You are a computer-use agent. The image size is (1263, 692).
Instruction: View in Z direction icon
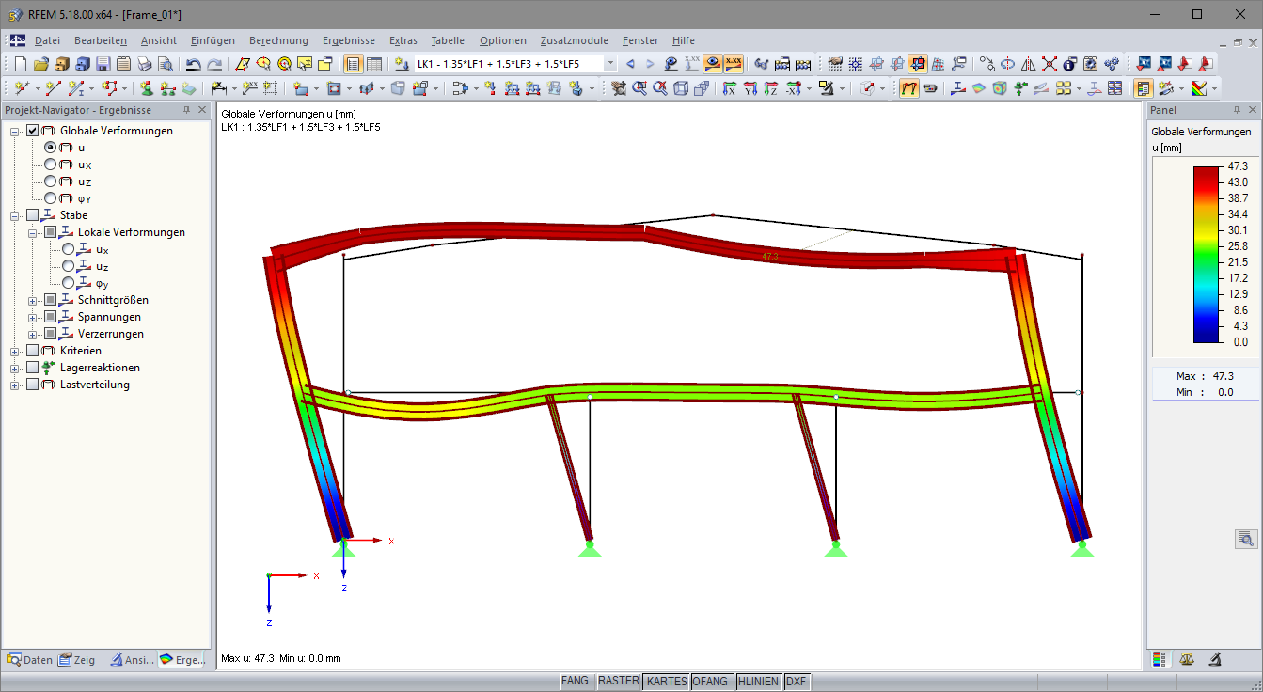coord(771,88)
